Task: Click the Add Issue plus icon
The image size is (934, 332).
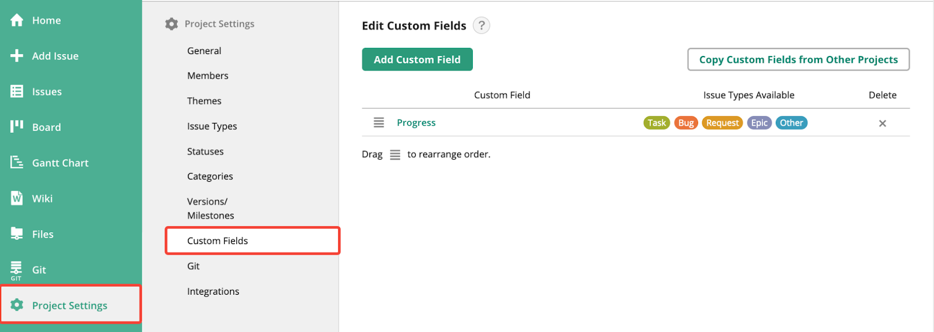Action: click(17, 56)
